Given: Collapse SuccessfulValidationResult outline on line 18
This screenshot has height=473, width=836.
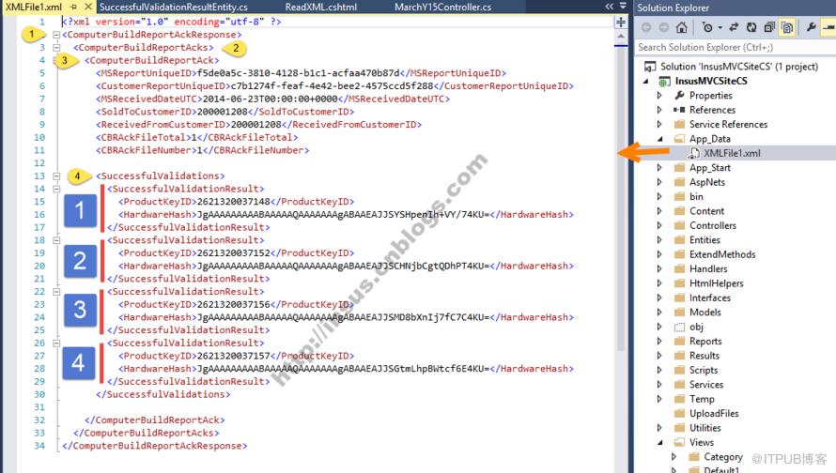Looking at the screenshot, I should (x=56, y=240).
